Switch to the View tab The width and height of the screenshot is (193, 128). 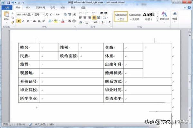(x=83, y=8)
